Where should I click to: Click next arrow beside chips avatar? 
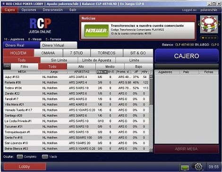tap(219, 25)
